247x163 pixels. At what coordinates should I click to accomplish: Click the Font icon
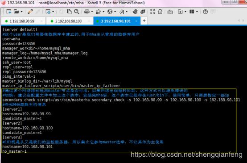122,12
